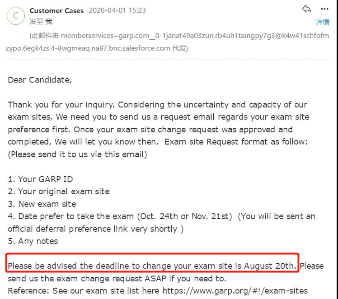Click the 'Your GARP ID' list item
This screenshot has width=338, height=299.
point(41,179)
